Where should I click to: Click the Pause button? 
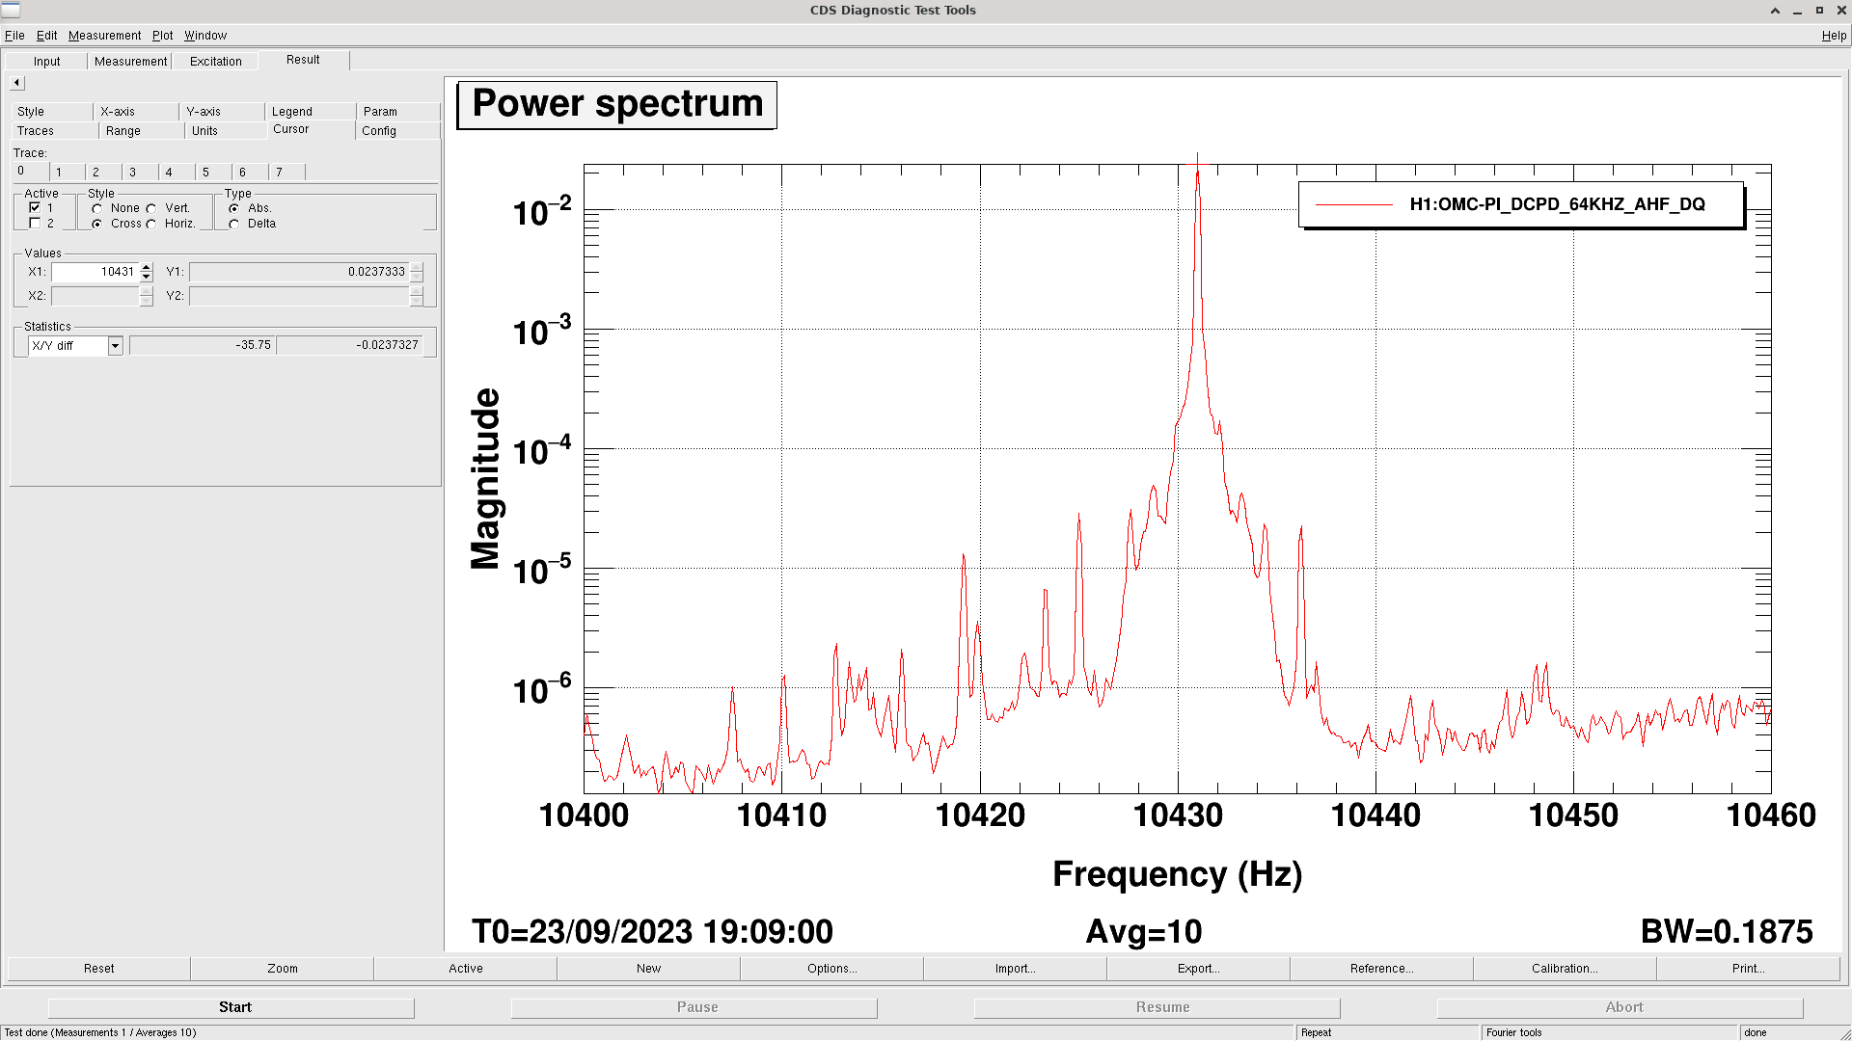coord(694,1007)
